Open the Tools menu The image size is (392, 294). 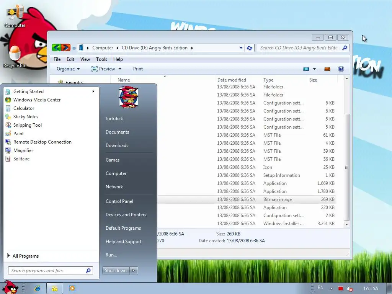[x=101, y=59]
